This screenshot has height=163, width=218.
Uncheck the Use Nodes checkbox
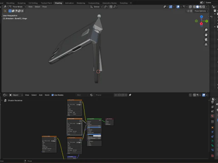click(x=53, y=95)
